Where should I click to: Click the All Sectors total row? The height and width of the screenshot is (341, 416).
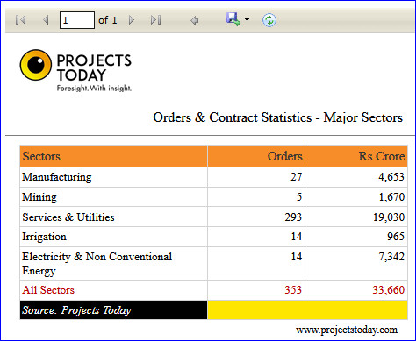(213, 290)
